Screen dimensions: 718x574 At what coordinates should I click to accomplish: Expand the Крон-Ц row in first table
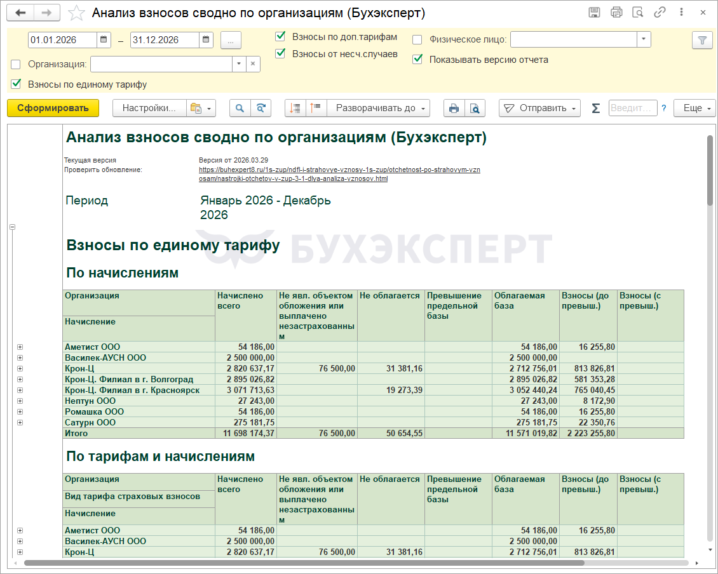click(20, 369)
